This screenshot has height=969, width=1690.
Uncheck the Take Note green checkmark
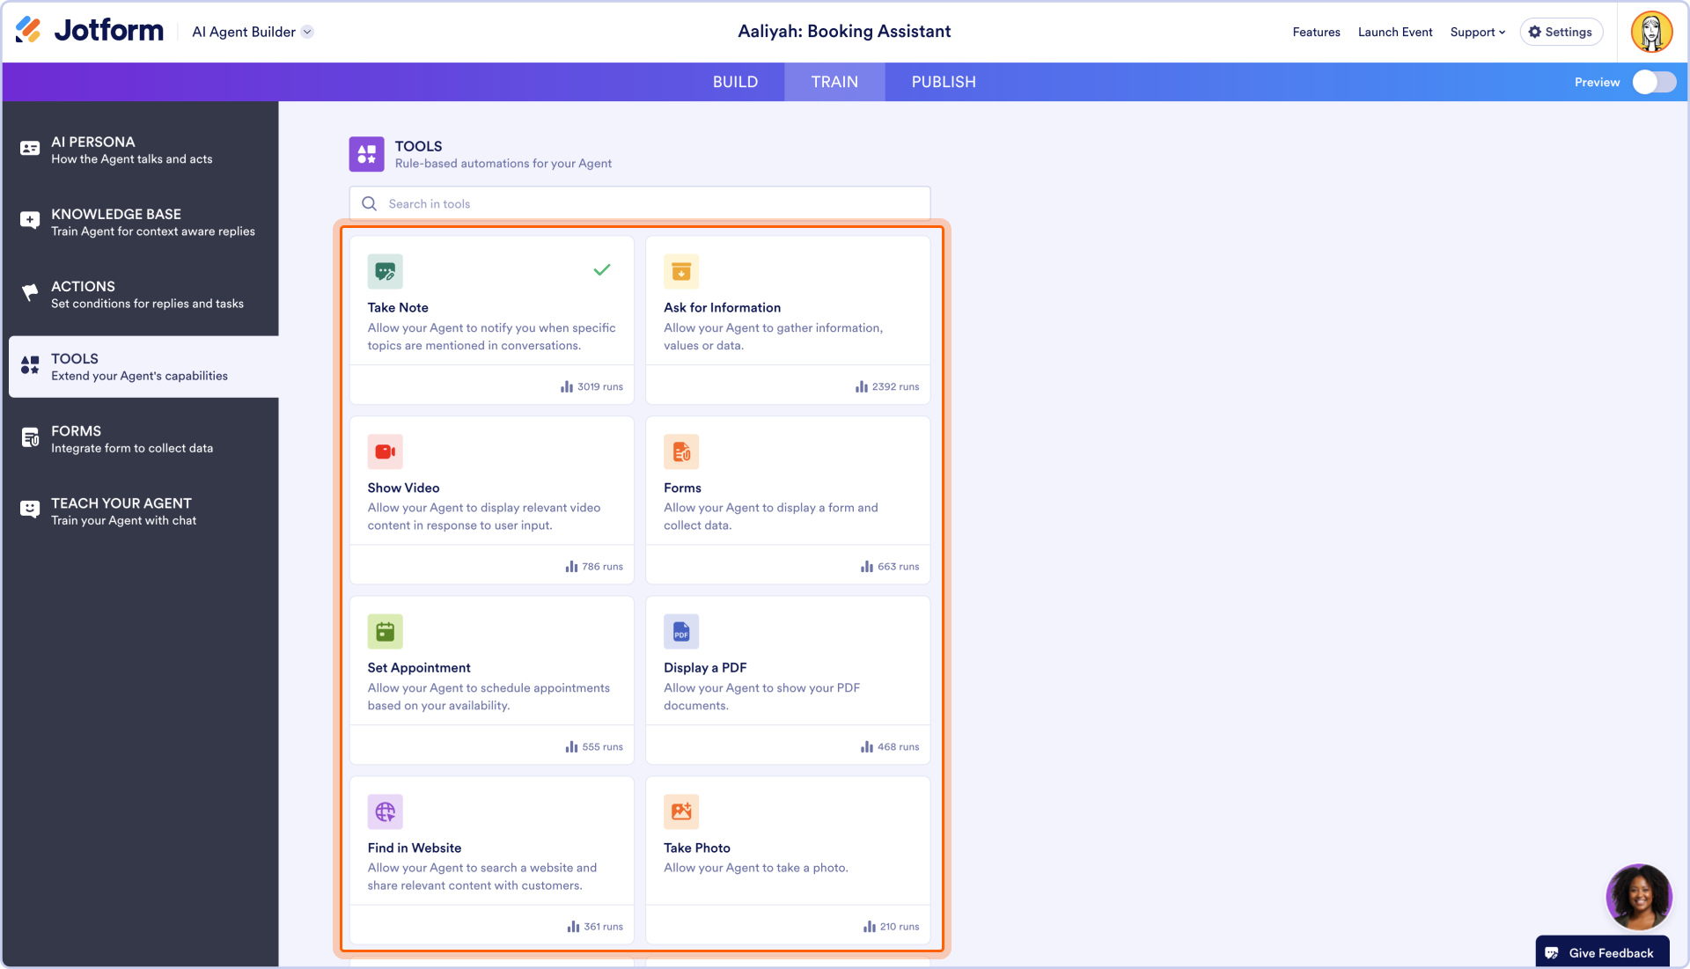[x=602, y=270]
